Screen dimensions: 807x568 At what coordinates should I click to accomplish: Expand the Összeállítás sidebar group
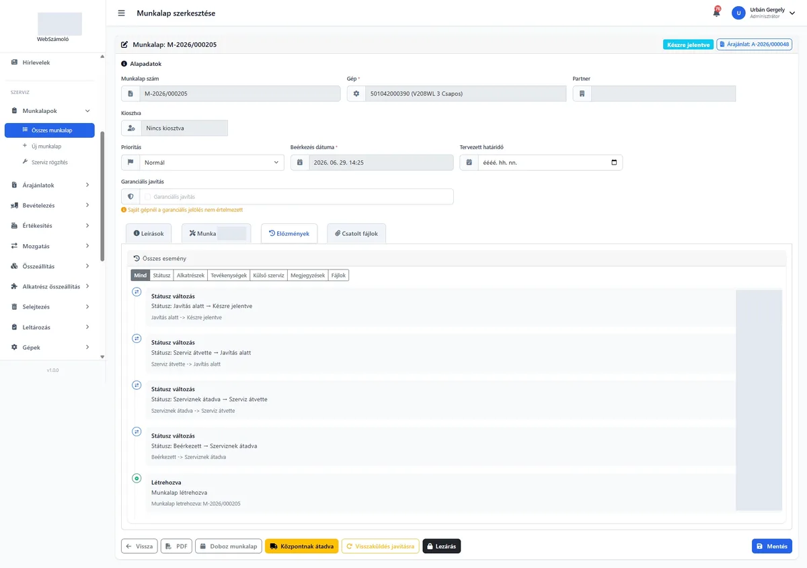tap(87, 266)
